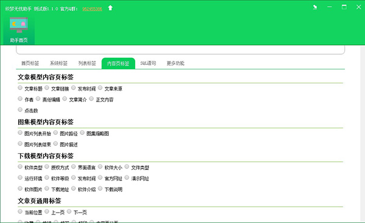The height and width of the screenshot is (223, 365).
Task: Select the 软件等级 radio button
Action: pyautogui.click(x=47, y=177)
